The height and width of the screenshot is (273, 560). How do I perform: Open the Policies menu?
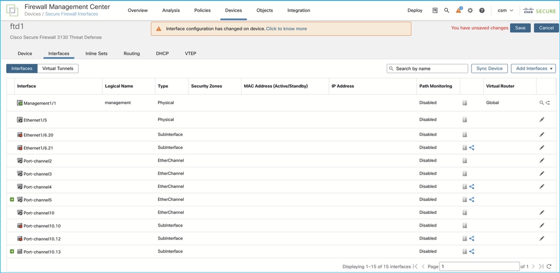[202, 11]
